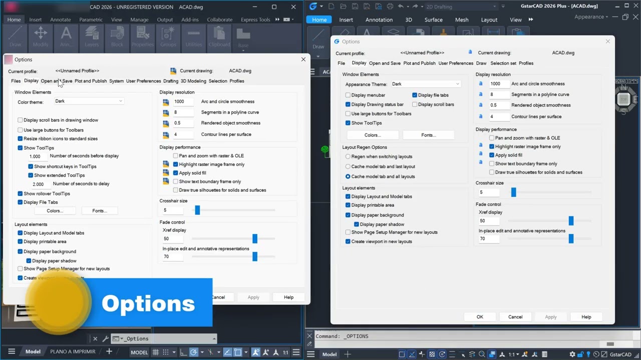Open the Draw panel in left ribbon
This screenshot has width=641, height=360.
point(15,37)
